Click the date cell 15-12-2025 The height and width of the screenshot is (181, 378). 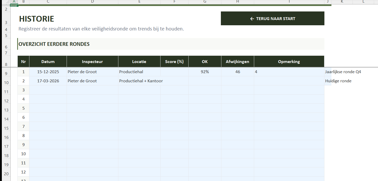pyautogui.click(x=48, y=72)
